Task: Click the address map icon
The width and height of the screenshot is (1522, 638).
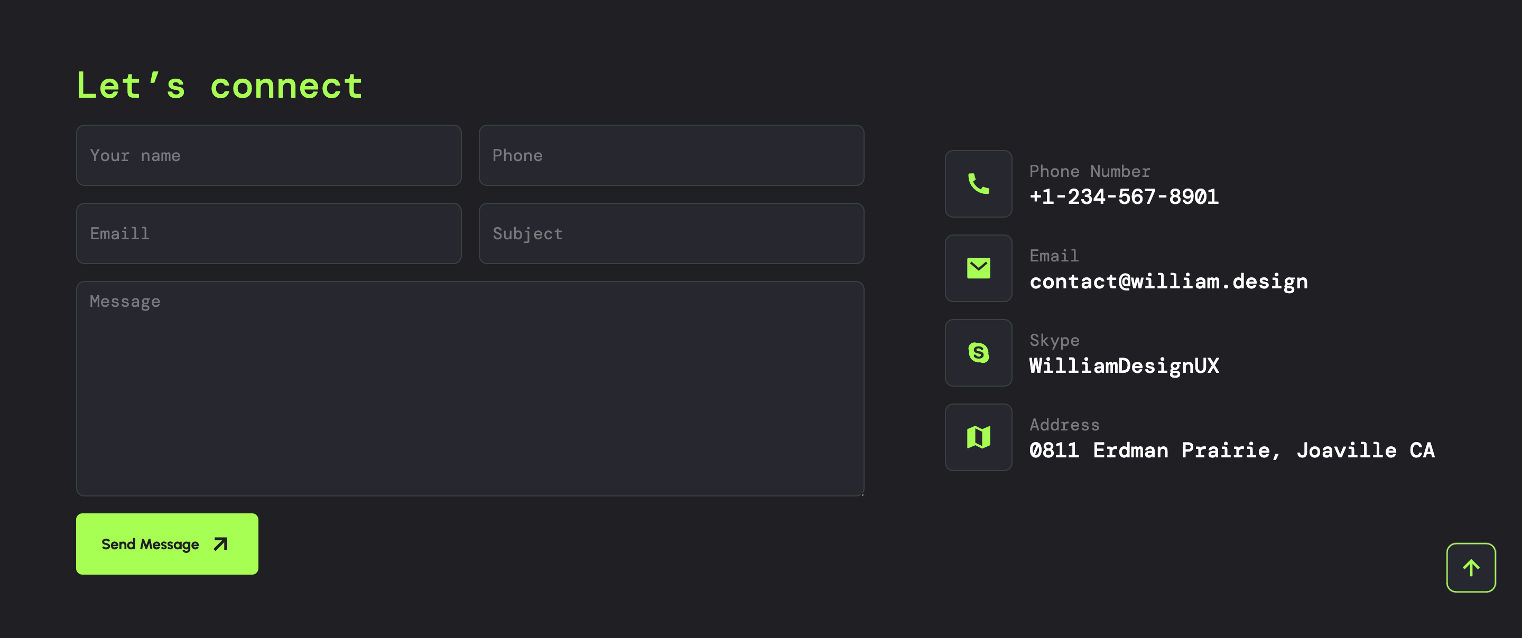Action: [x=978, y=437]
